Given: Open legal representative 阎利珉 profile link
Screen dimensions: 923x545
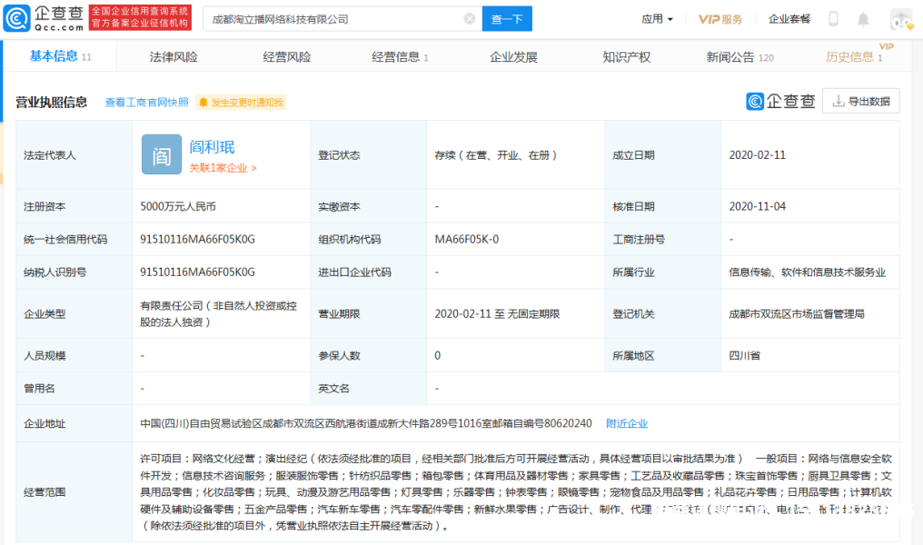Looking at the screenshot, I should coord(212,146).
